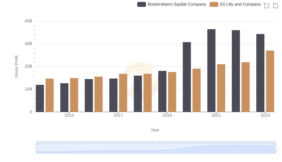The width and height of the screenshot is (282, 162).
Task: Toggle Bristol-Myers Squibb Company legend series
Action: pyautogui.click(x=171, y=4)
